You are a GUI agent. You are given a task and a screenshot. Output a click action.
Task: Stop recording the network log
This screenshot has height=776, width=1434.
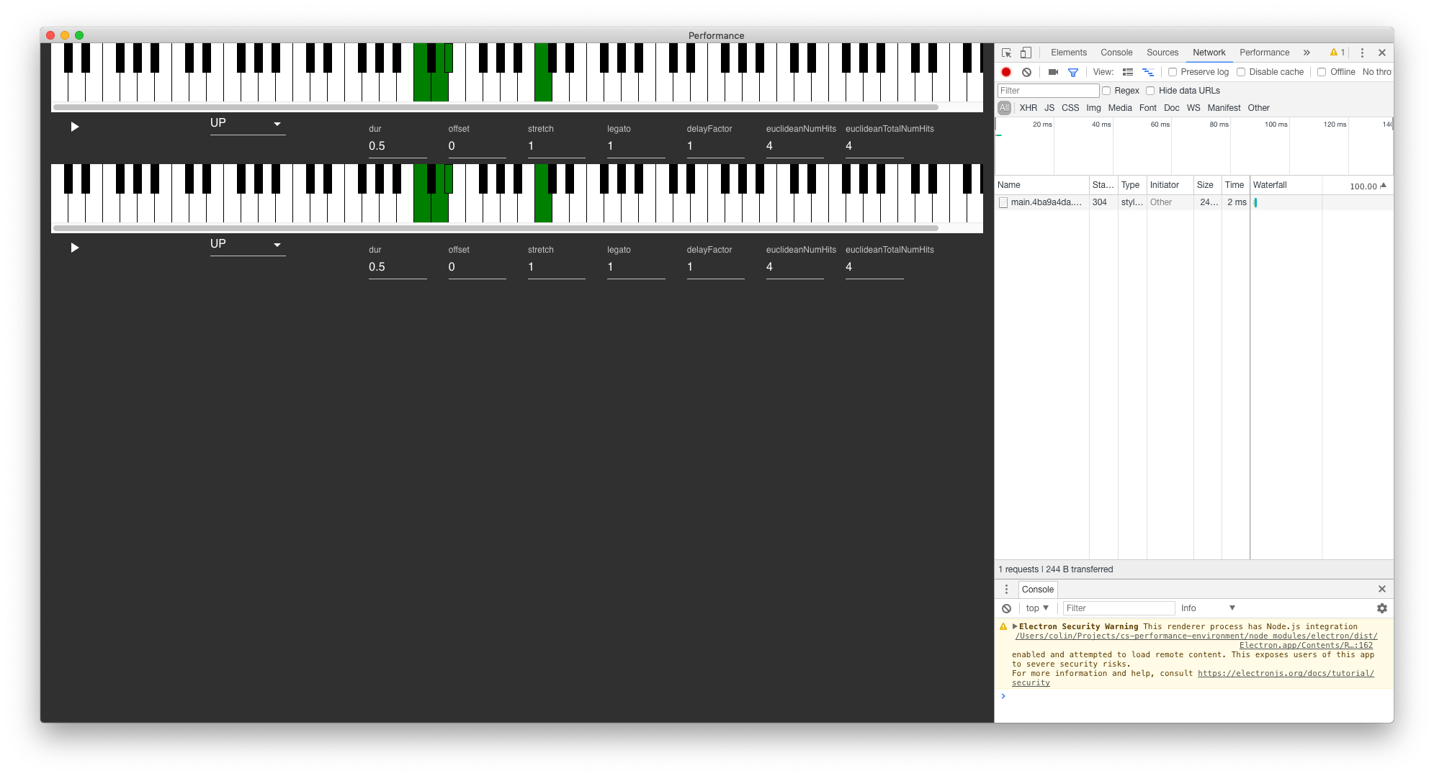pyautogui.click(x=1005, y=72)
